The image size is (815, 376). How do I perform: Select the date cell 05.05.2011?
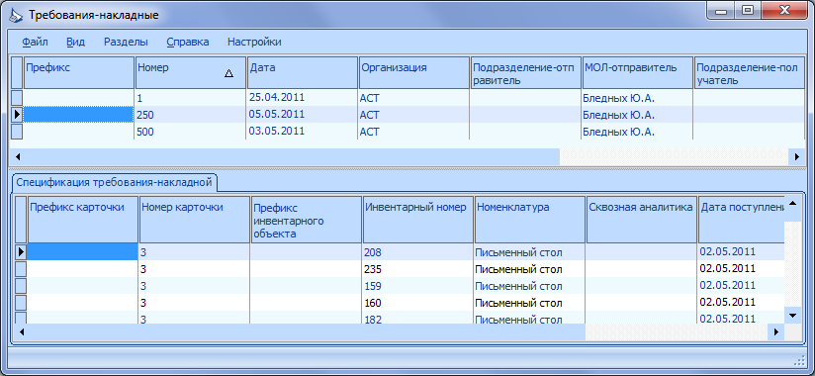point(303,115)
